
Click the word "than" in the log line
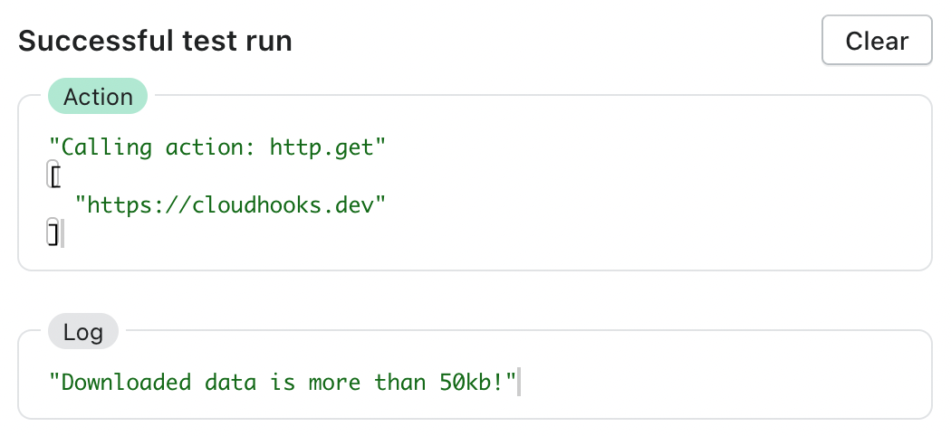point(400,382)
